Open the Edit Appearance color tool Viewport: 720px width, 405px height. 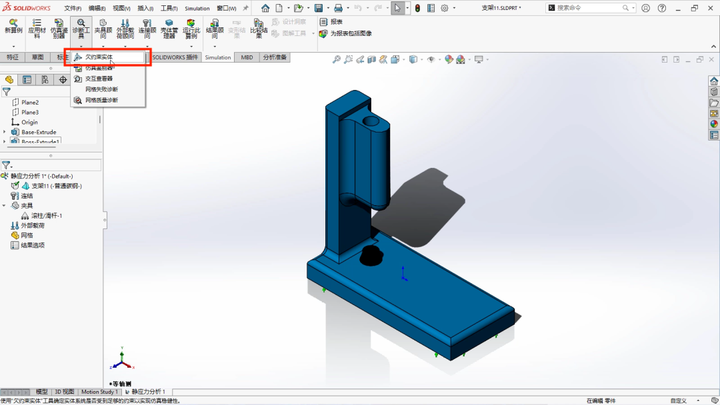click(449, 59)
